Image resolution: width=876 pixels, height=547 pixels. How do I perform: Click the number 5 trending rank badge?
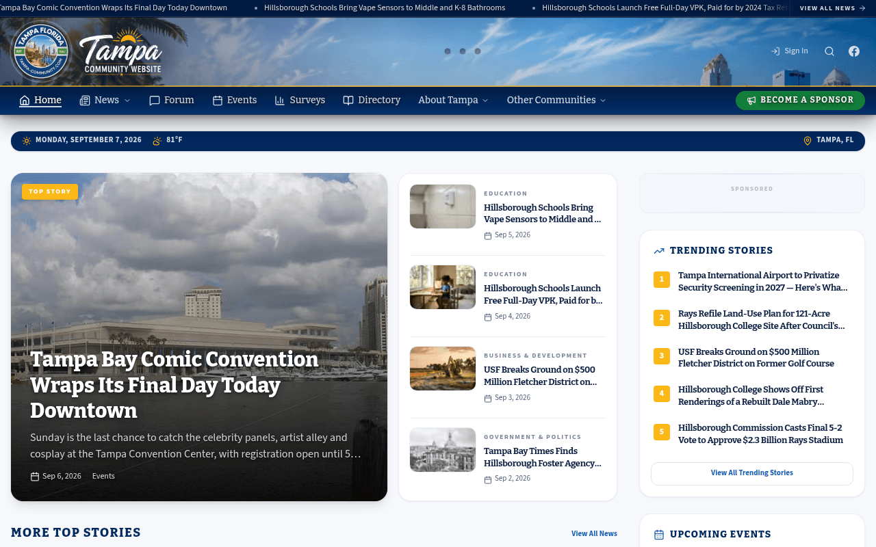(x=662, y=433)
